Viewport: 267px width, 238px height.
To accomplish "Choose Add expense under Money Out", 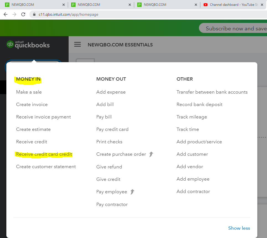I will 111,92.
